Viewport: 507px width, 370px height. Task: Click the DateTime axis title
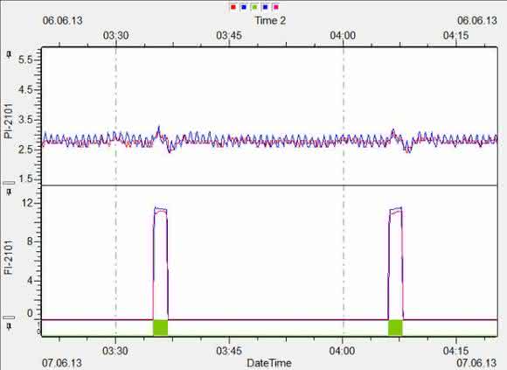(x=269, y=363)
